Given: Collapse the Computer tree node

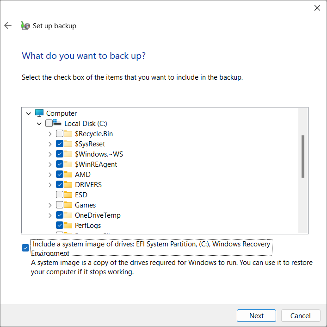Looking at the screenshot, I should (x=29, y=113).
